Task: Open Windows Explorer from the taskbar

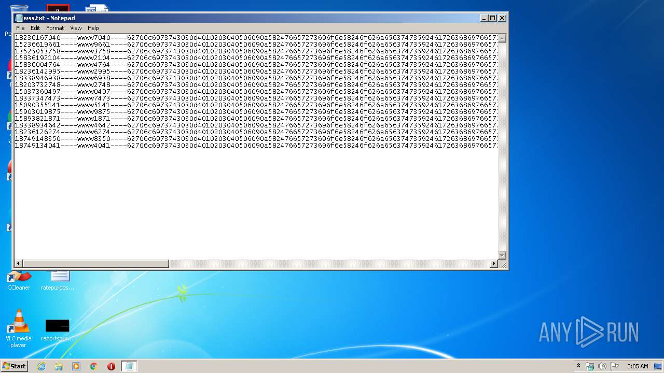Action: [59, 366]
